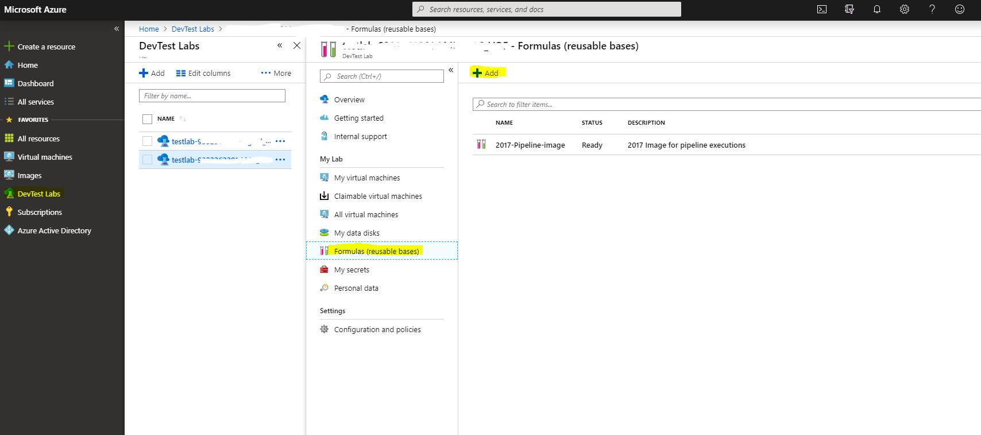The width and height of the screenshot is (981, 435).
Task: Toggle the select-all checkbox in NAME header
Action: coord(147,119)
